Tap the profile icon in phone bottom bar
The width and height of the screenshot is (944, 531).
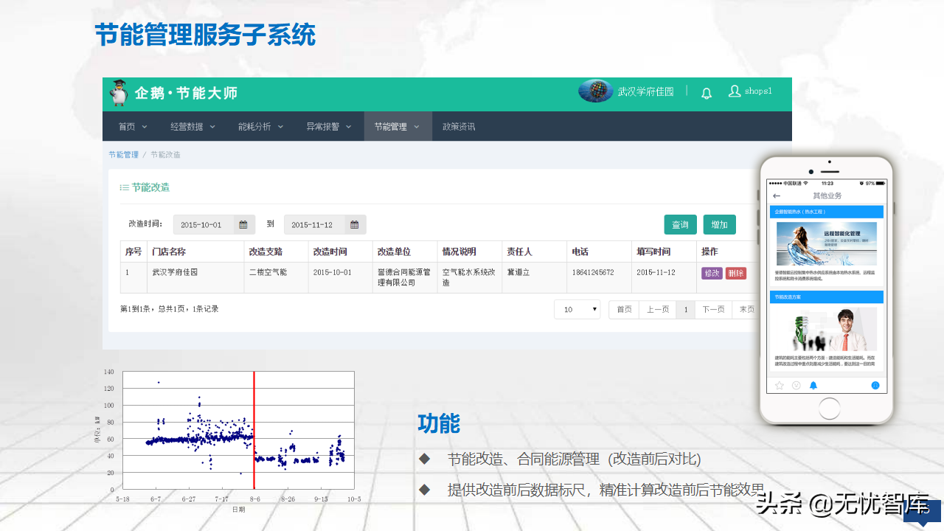875,385
